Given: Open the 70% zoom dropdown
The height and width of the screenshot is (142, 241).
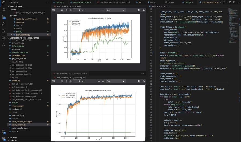Looking at the screenshot, I should click(x=115, y=81).
